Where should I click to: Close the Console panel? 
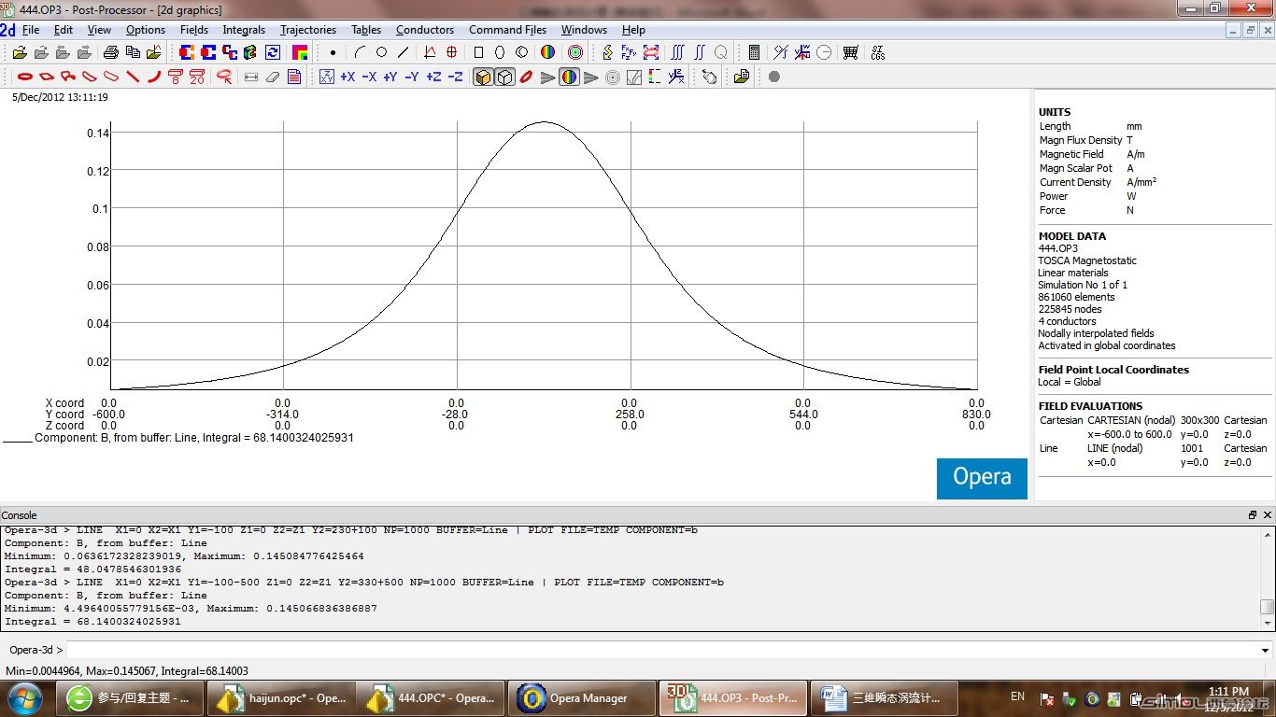tap(1268, 515)
